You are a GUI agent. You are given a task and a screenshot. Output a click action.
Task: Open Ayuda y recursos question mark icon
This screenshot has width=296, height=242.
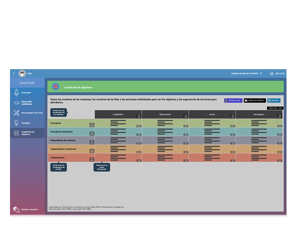[16, 210]
